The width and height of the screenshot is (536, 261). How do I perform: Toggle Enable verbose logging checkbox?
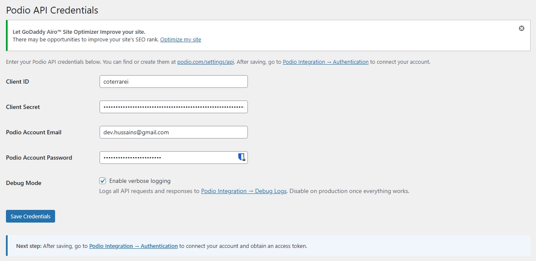point(103,181)
